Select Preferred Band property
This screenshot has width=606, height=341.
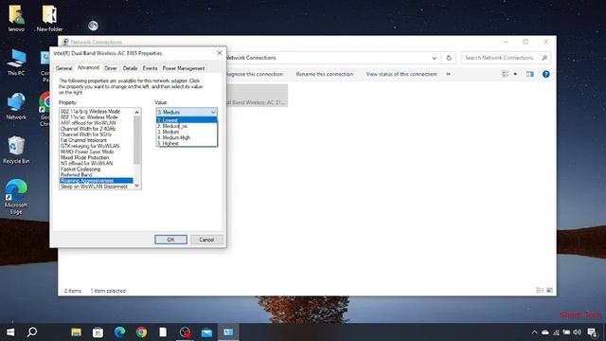click(x=97, y=175)
